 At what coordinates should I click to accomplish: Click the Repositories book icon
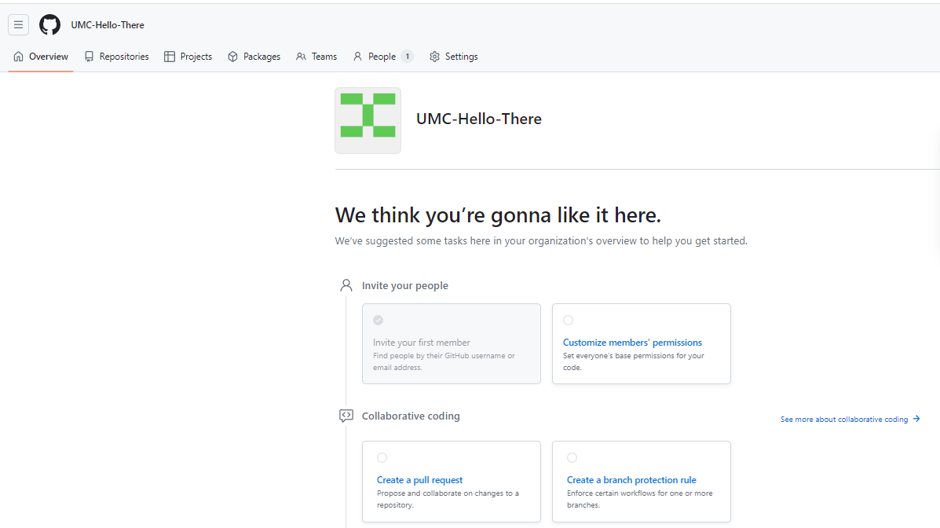[89, 57]
